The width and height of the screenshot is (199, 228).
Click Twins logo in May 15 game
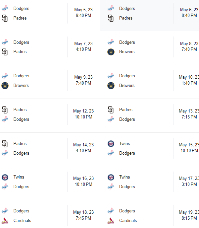[111, 144]
